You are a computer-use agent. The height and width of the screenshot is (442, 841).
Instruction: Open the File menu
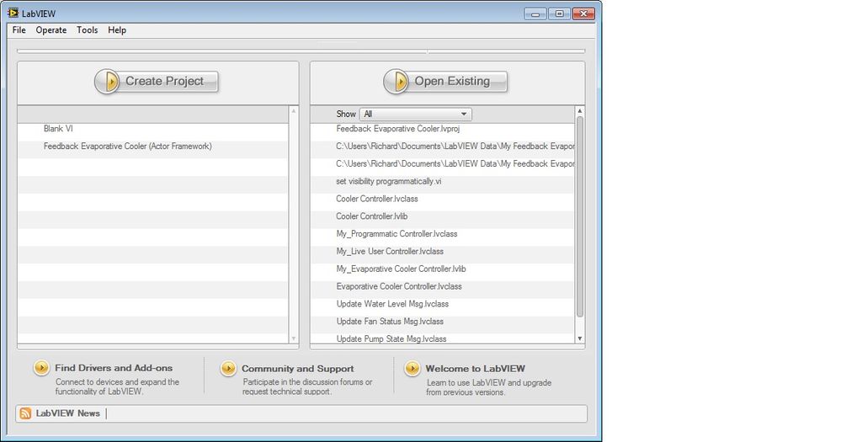19,30
